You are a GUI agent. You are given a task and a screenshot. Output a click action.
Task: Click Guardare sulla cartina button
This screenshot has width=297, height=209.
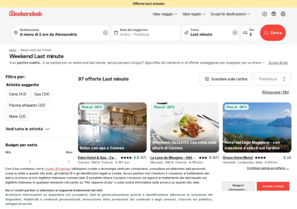point(226,79)
